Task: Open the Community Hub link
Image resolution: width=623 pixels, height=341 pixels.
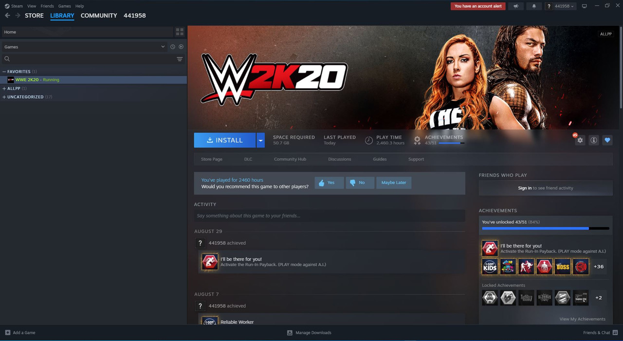Action: (290, 159)
